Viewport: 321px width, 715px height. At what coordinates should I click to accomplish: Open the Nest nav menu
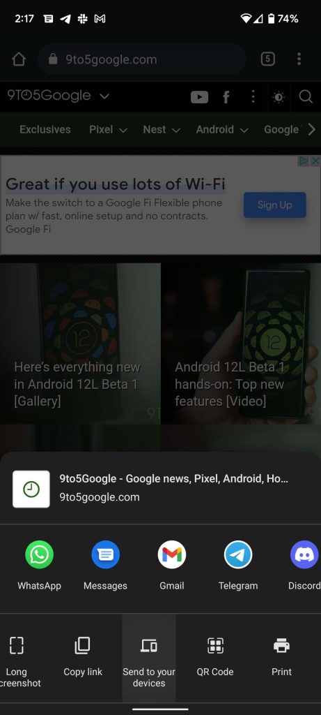[x=162, y=129]
